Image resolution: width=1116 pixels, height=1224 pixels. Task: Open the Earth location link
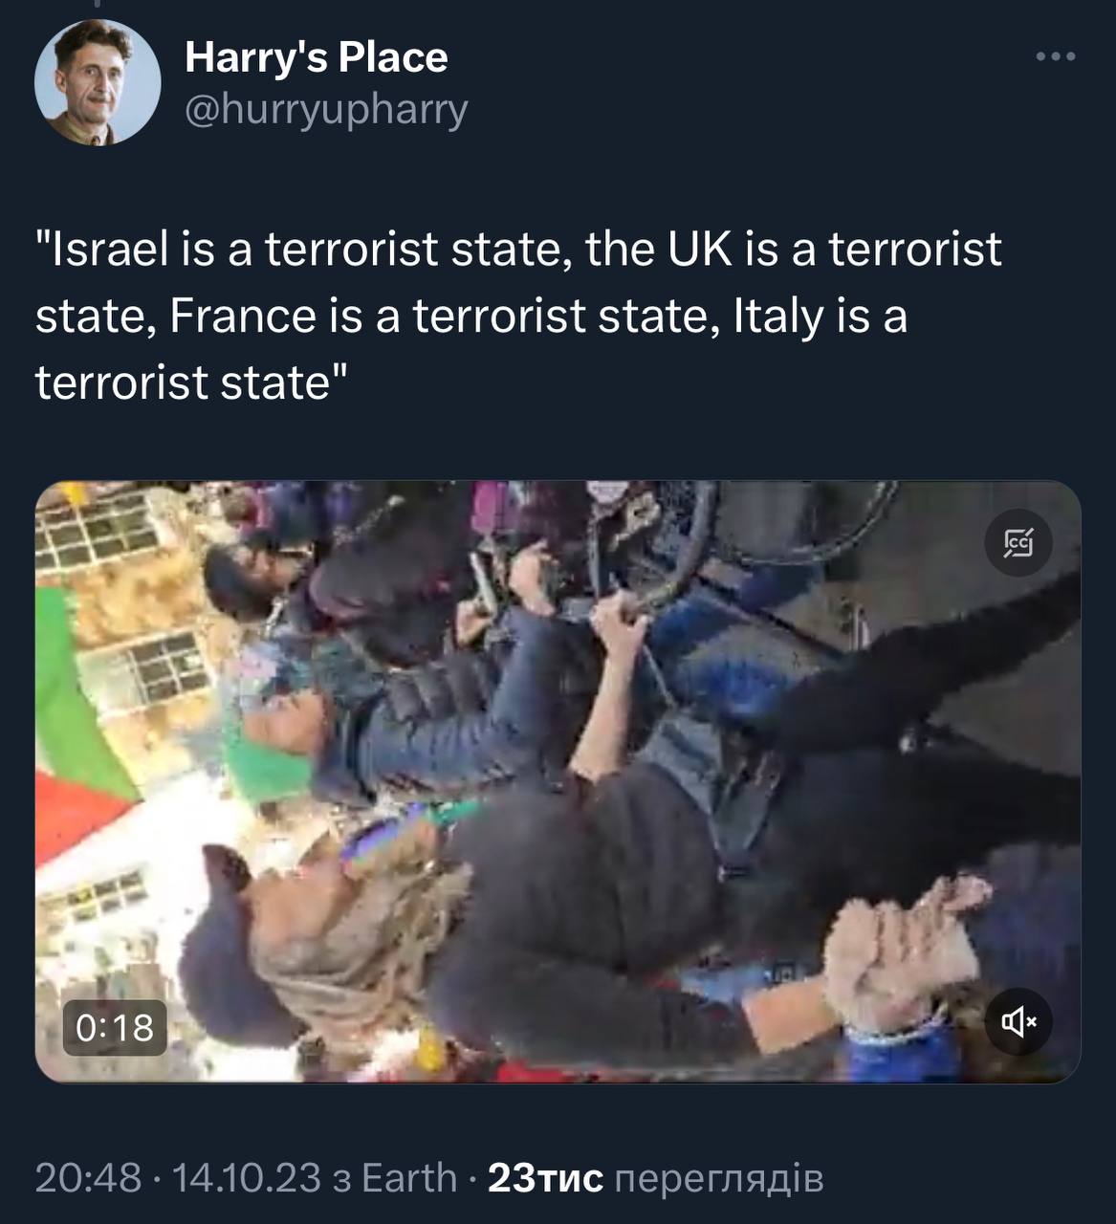[409, 1178]
